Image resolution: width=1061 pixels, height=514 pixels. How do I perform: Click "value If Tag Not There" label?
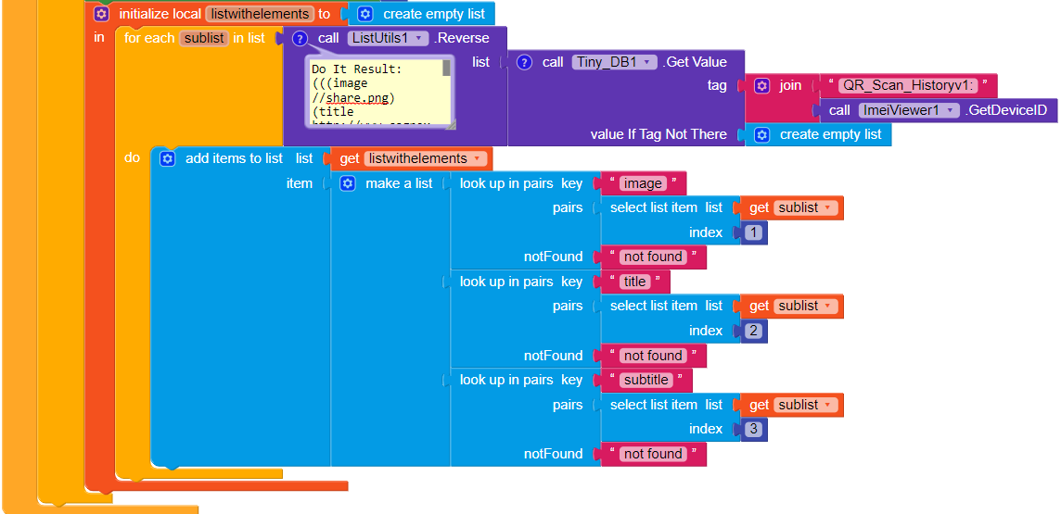(658, 134)
